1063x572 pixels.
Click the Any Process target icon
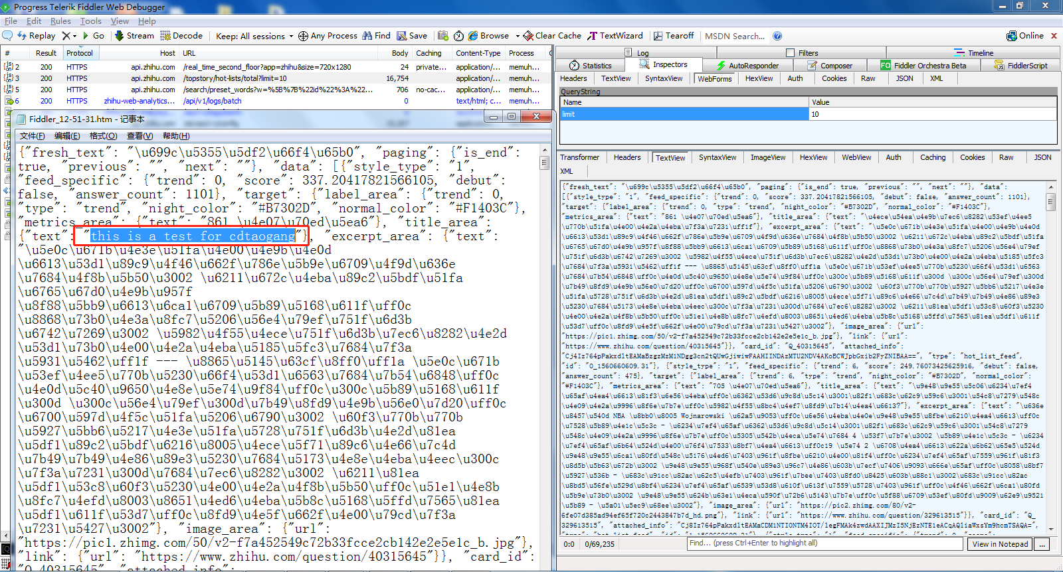[303, 36]
